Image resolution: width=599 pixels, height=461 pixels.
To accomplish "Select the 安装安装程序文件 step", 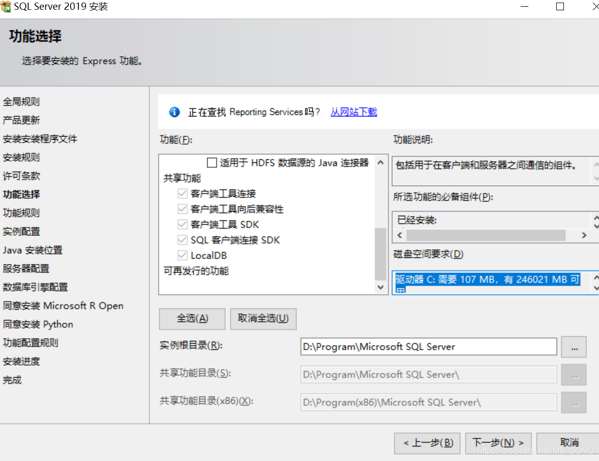I will point(40,139).
